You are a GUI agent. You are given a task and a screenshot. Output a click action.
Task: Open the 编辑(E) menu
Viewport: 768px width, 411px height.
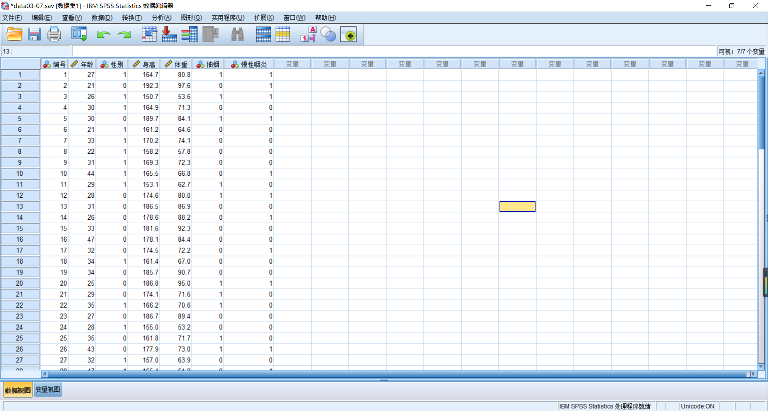click(42, 18)
